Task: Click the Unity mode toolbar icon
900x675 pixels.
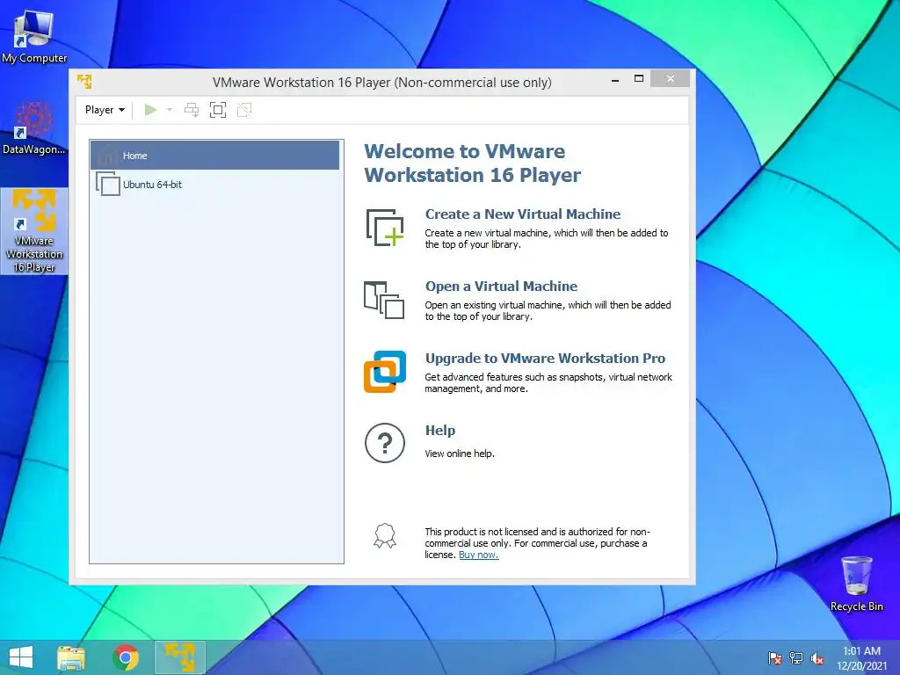Action: click(x=244, y=110)
